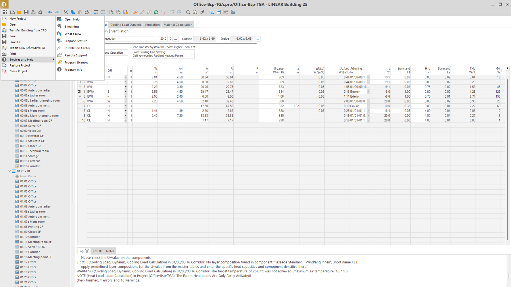The height and width of the screenshot is (287, 511).
Task: Click the green refresh recalculation icon
Action: [156, 12]
